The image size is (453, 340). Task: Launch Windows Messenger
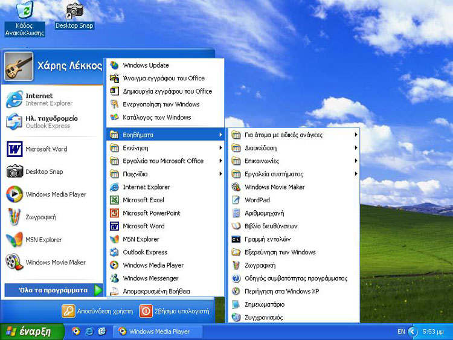point(165,278)
